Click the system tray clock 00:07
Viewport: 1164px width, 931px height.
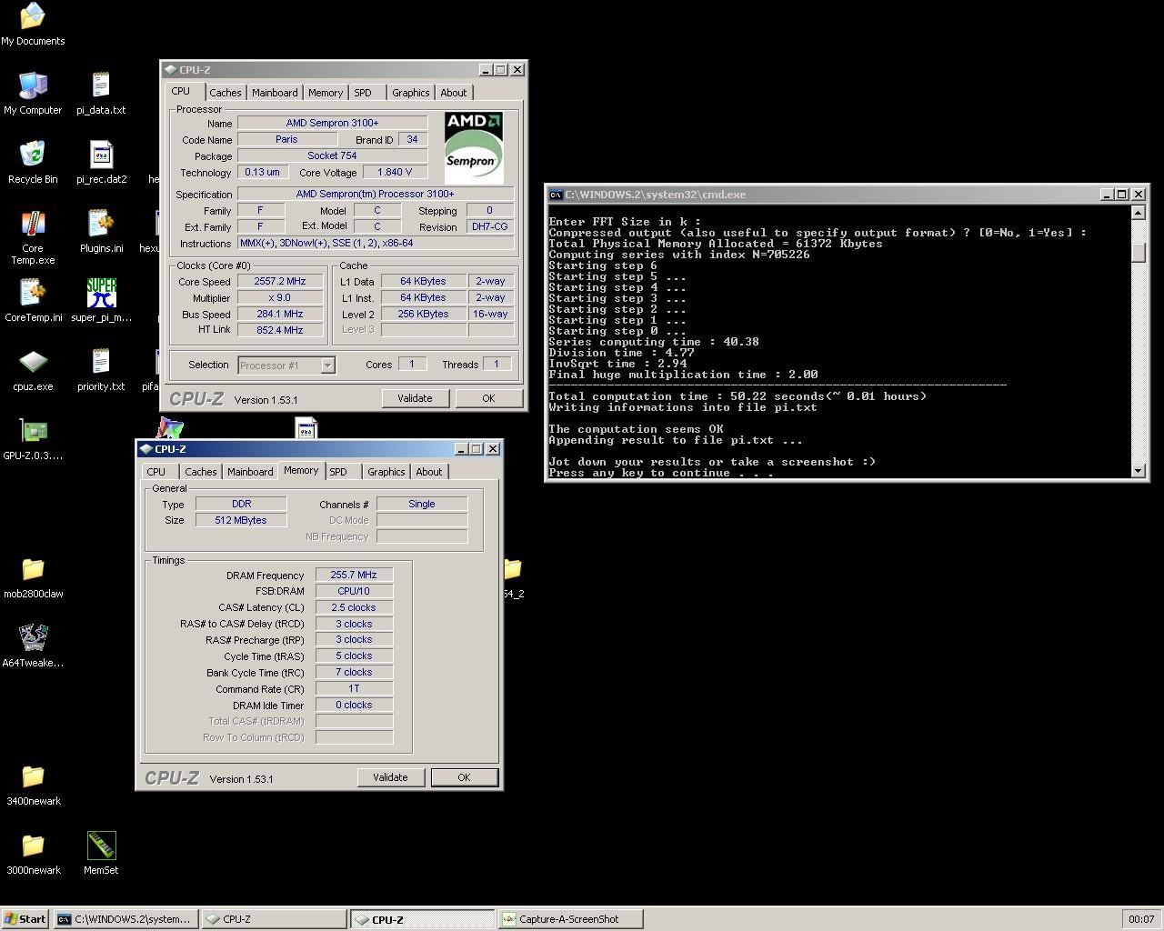tap(1141, 919)
